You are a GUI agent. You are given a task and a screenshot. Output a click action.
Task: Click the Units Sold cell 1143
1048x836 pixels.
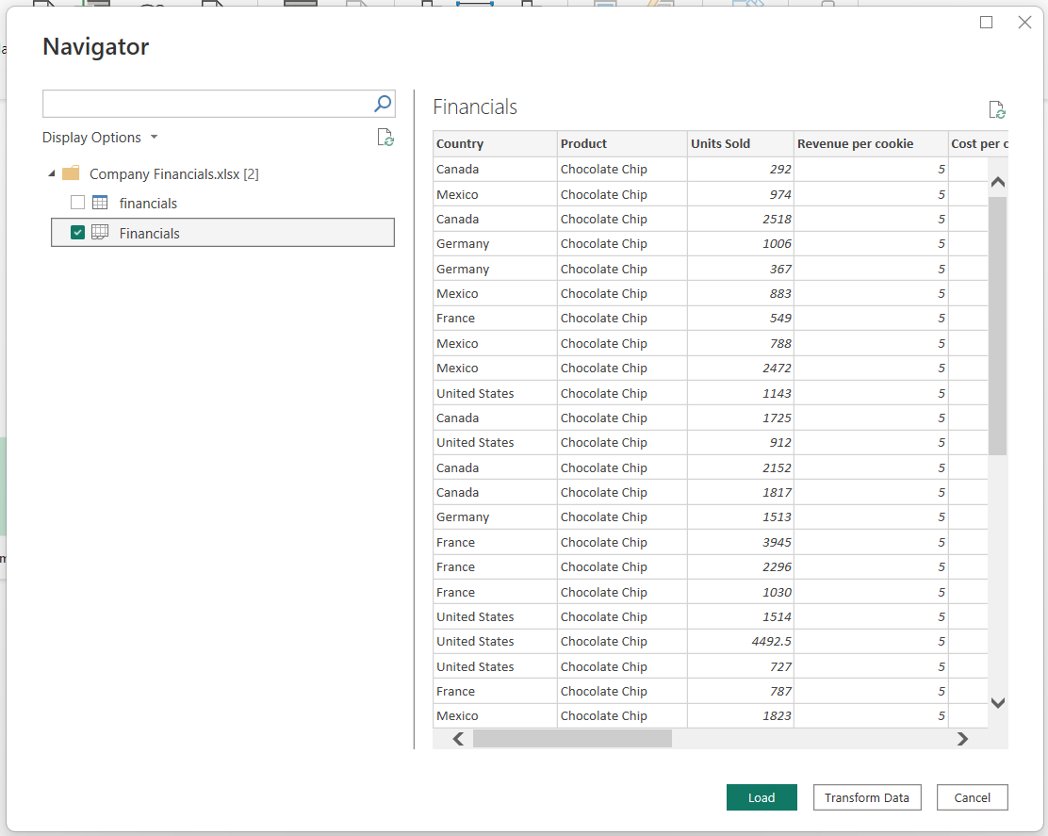coord(741,393)
